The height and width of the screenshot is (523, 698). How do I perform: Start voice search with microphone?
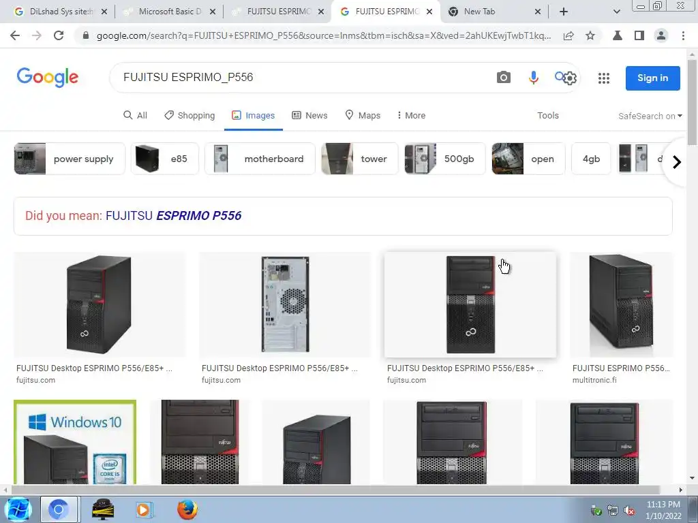(x=533, y=78)
